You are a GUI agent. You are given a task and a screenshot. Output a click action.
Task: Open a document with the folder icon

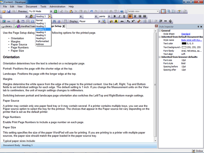tap(4, 11)
